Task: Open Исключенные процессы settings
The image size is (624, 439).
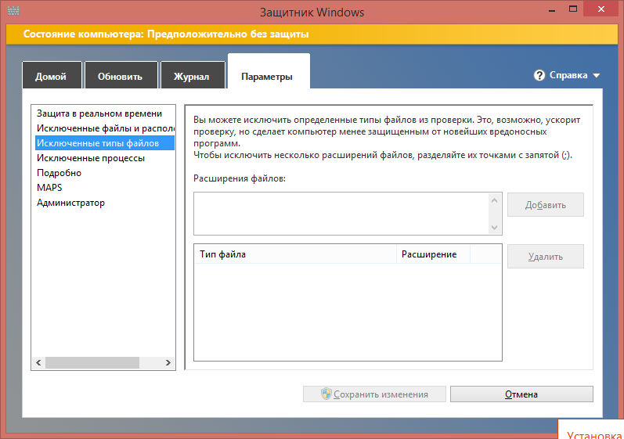Action: point(105,158)
